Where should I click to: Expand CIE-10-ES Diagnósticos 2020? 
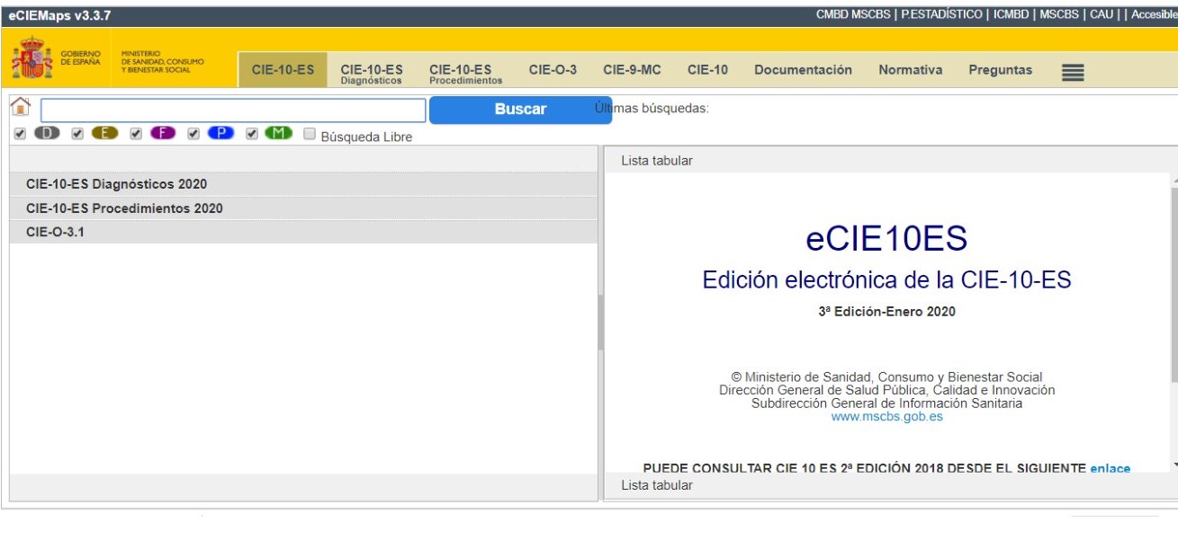[x=303, y=184]
